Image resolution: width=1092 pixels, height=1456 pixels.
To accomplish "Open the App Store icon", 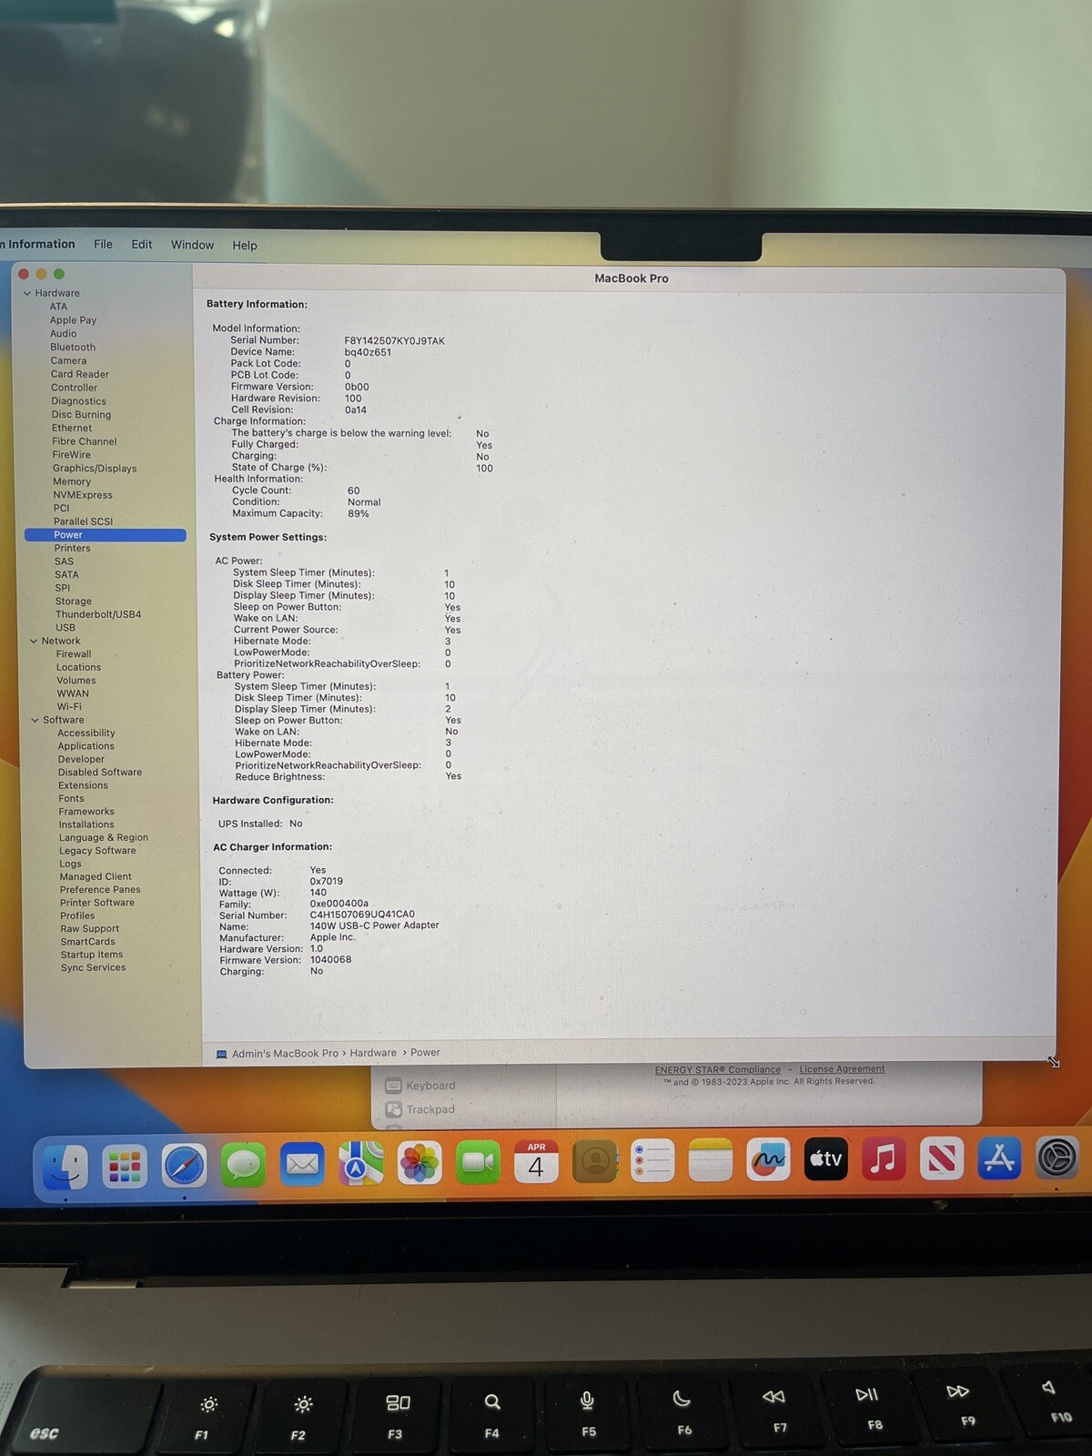I will coord(999,1158).
